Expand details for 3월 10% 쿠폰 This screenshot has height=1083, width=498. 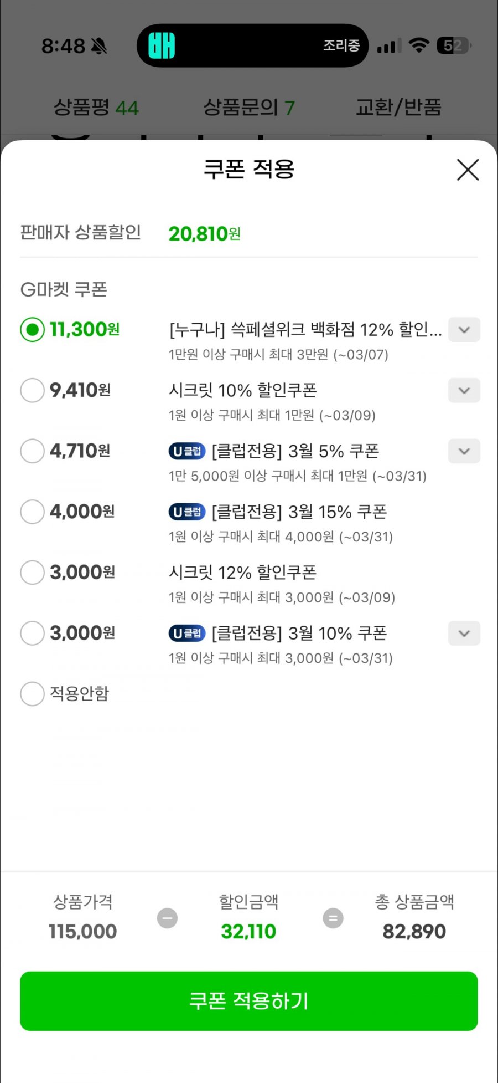pos(464,633)
